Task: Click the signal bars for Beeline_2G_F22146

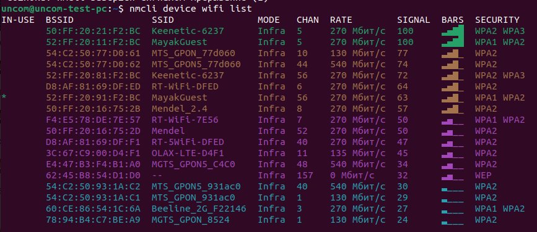Action: (452, 209)
